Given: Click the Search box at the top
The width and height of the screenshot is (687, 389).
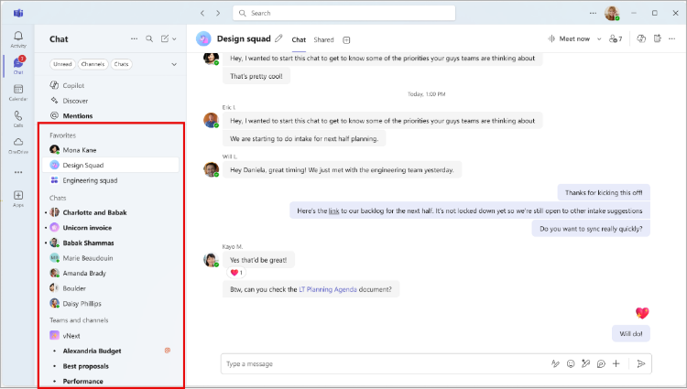Looking at the screenshot, I should 343,13.
